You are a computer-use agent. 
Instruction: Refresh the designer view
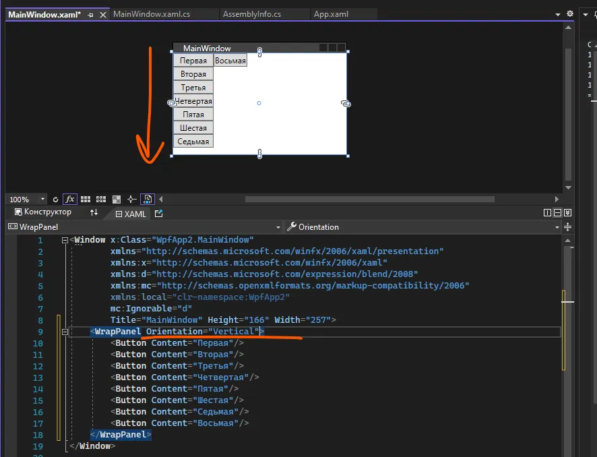(x=55, y=199)
